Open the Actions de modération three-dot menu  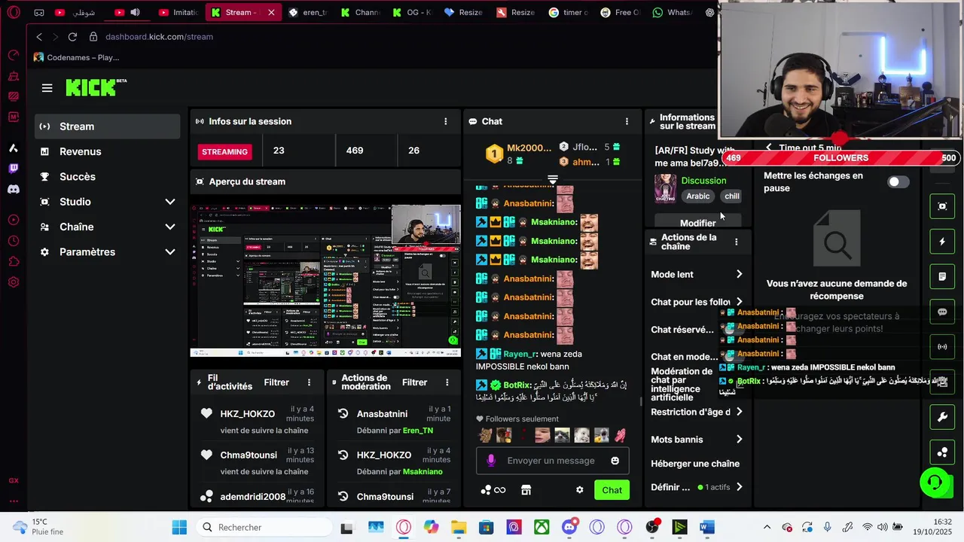pos(446,382)
